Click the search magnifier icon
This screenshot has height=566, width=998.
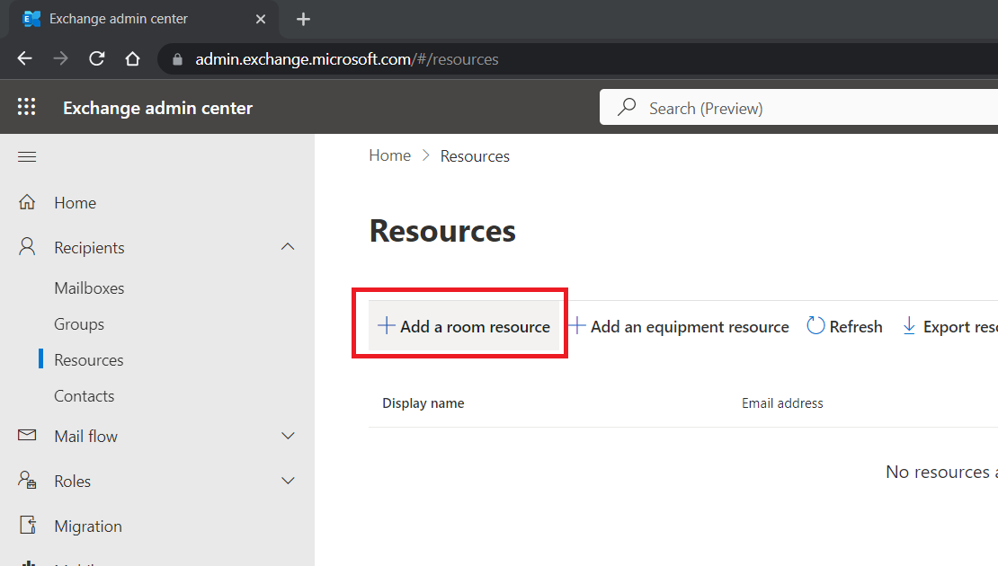tap(627, 108)
